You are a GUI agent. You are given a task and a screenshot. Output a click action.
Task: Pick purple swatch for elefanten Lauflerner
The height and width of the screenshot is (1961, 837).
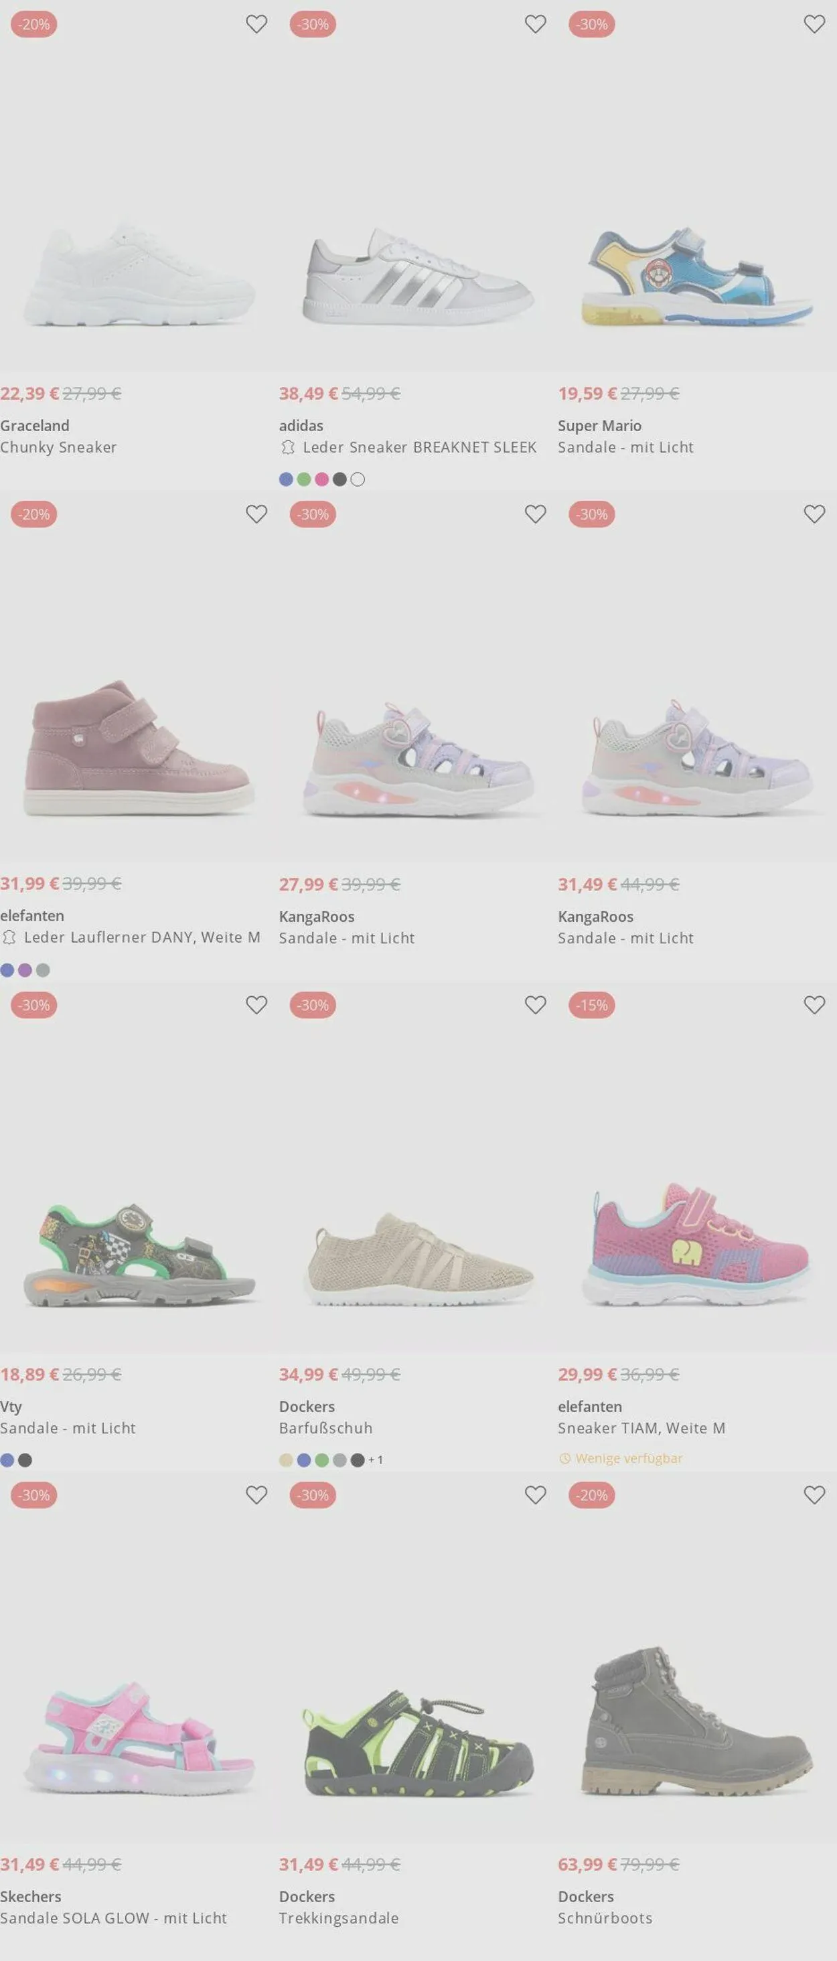24,971
